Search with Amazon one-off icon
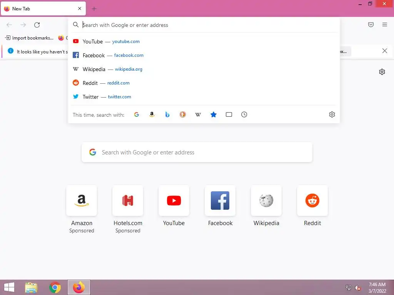 pyautogui.click(x=152, y=114)
